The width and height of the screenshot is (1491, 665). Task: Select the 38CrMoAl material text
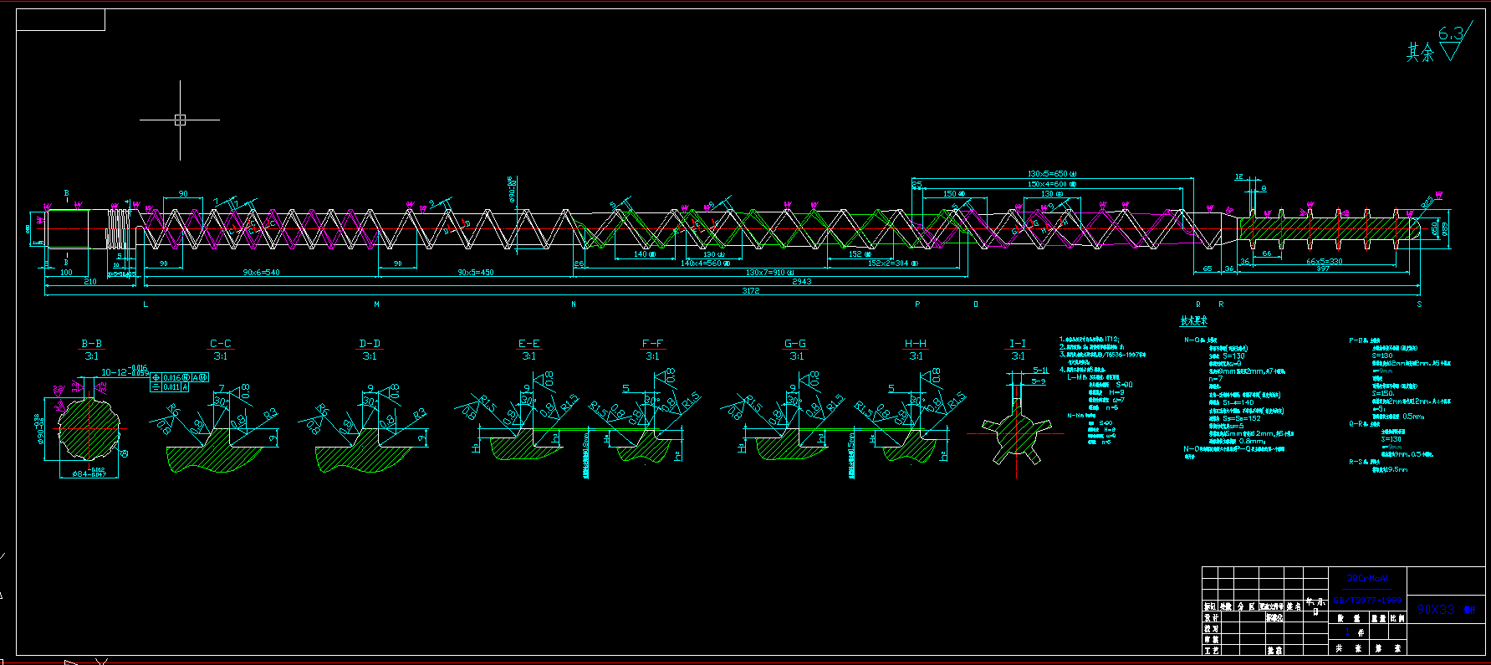tap(1368, 578)
